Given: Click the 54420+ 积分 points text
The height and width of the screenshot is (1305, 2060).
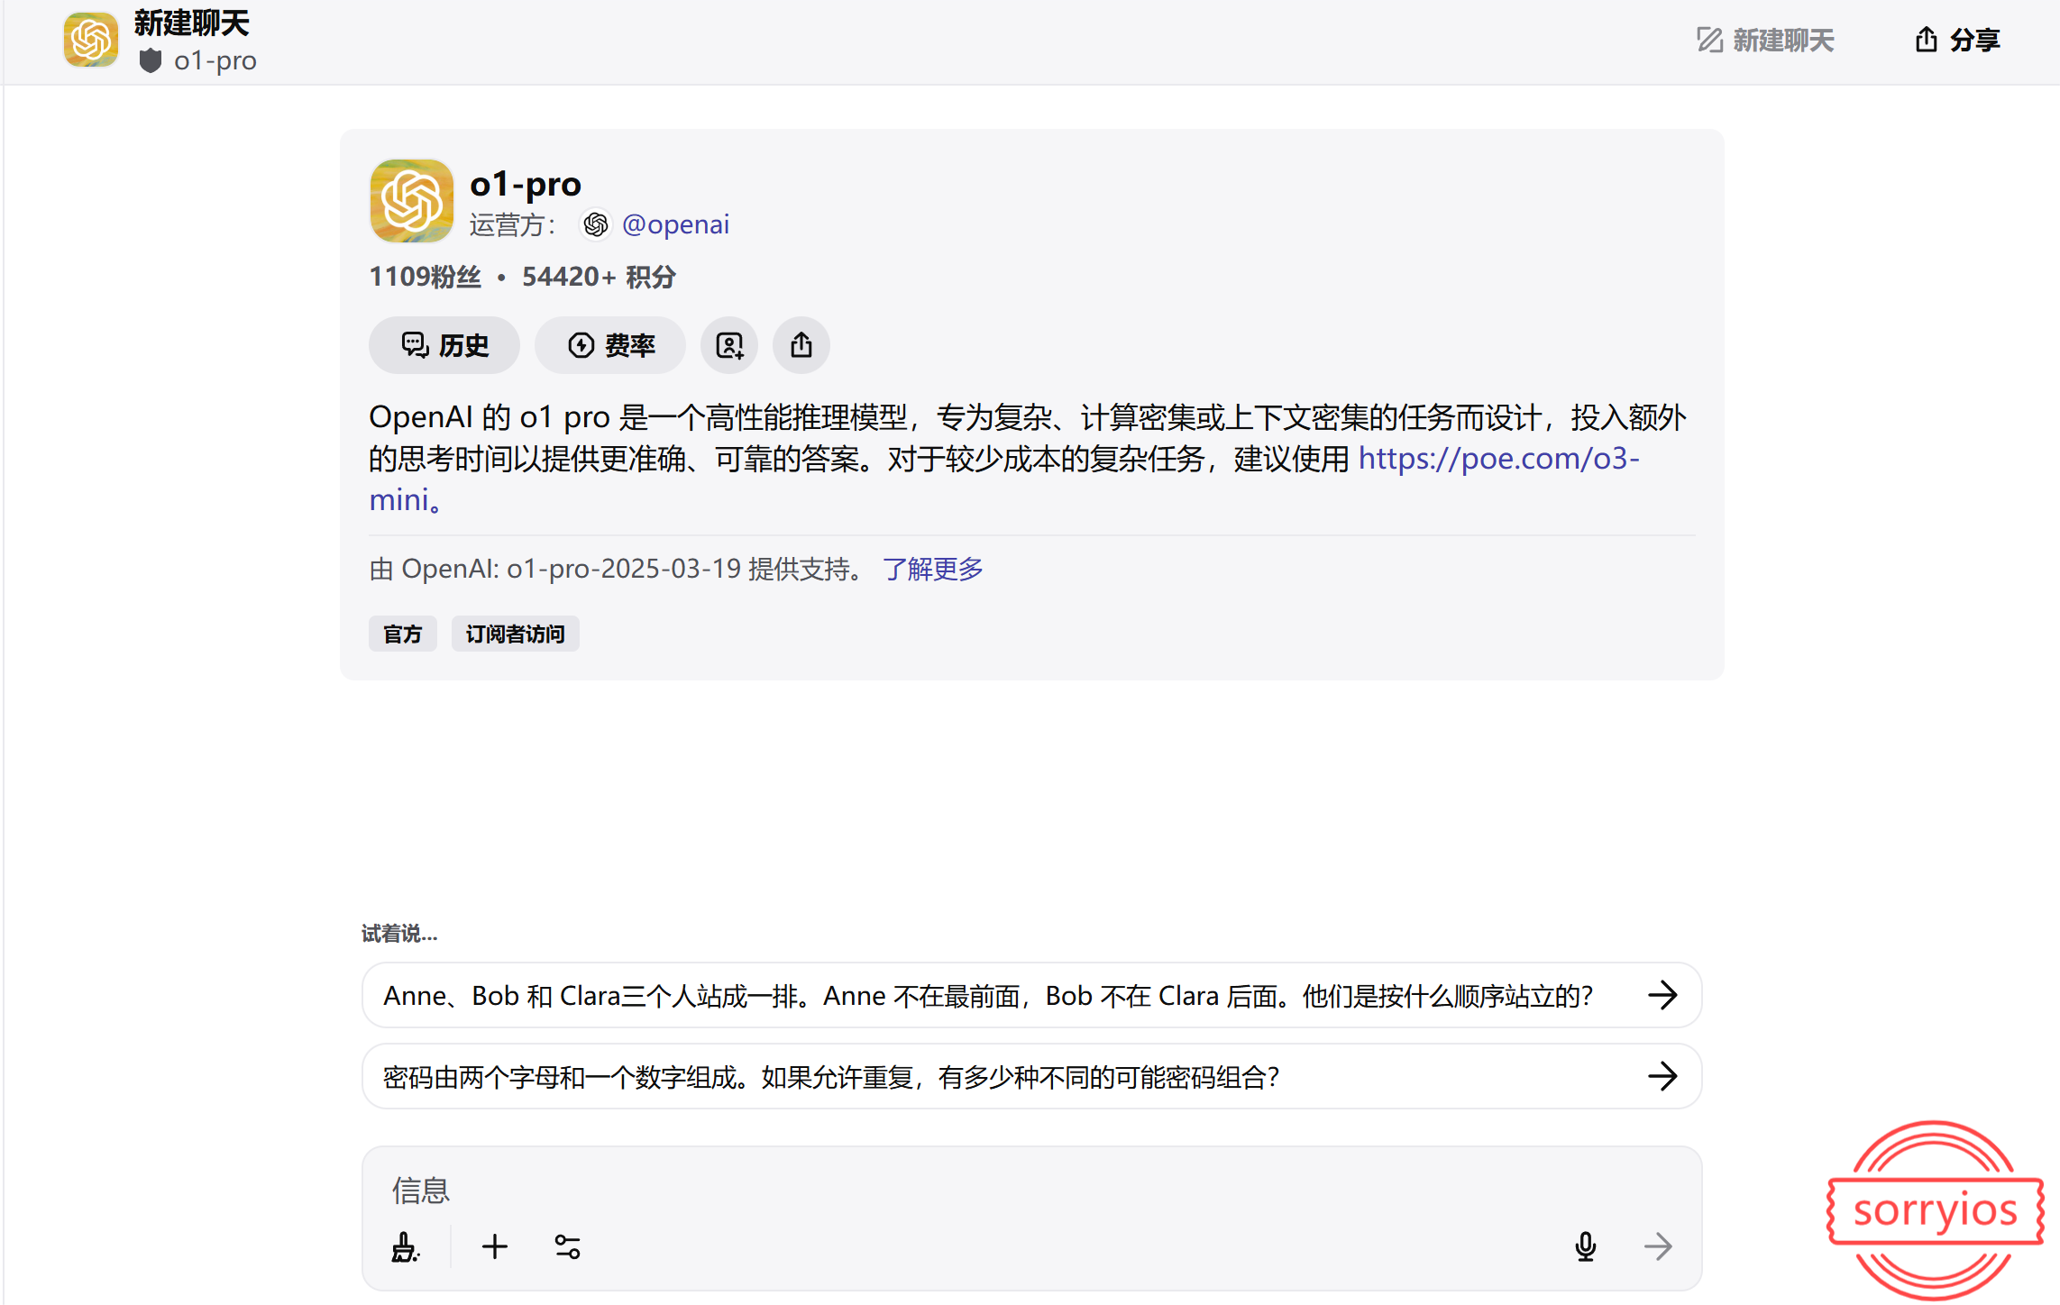Looking at the screenshot, I should coord(600,277).
